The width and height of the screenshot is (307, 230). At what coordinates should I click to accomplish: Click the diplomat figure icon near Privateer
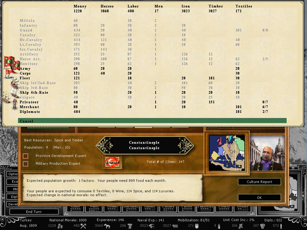tap(15, 104)
